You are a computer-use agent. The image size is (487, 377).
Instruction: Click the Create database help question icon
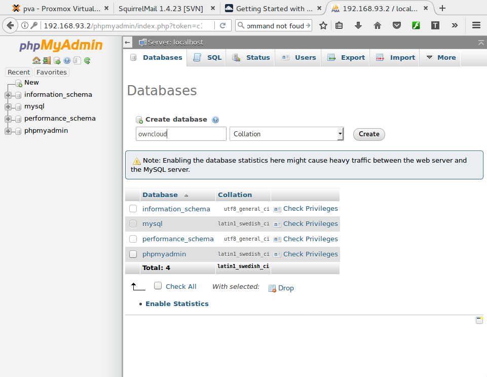point(215,120)
